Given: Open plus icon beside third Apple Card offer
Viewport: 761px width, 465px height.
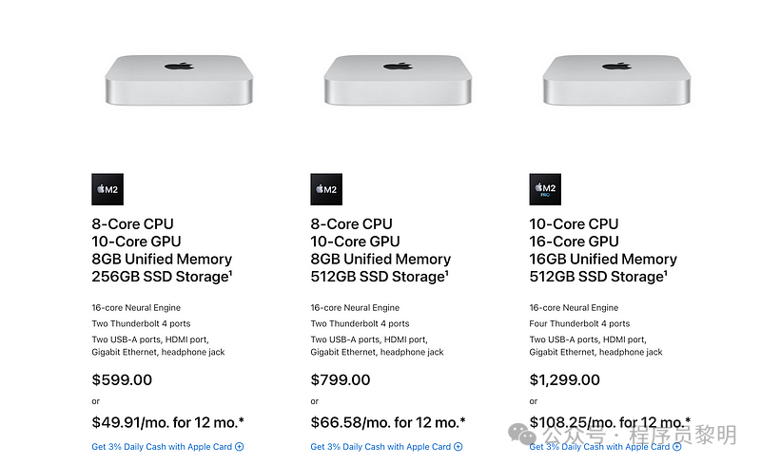Looking at the screenshot, I should tap(677, 447).
